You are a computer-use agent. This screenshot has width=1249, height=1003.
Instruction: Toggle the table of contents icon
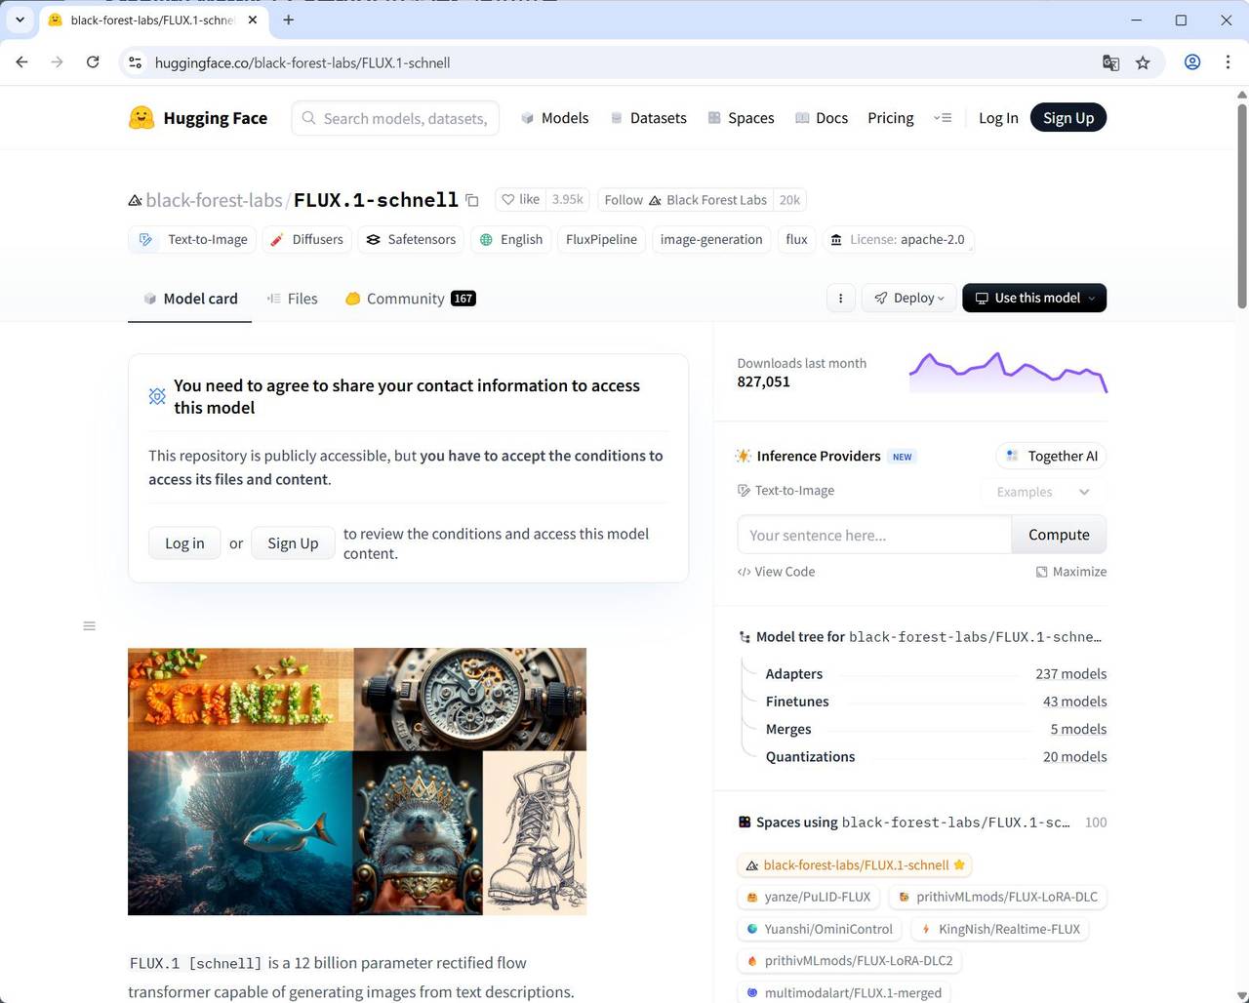(x=90, y=626)
